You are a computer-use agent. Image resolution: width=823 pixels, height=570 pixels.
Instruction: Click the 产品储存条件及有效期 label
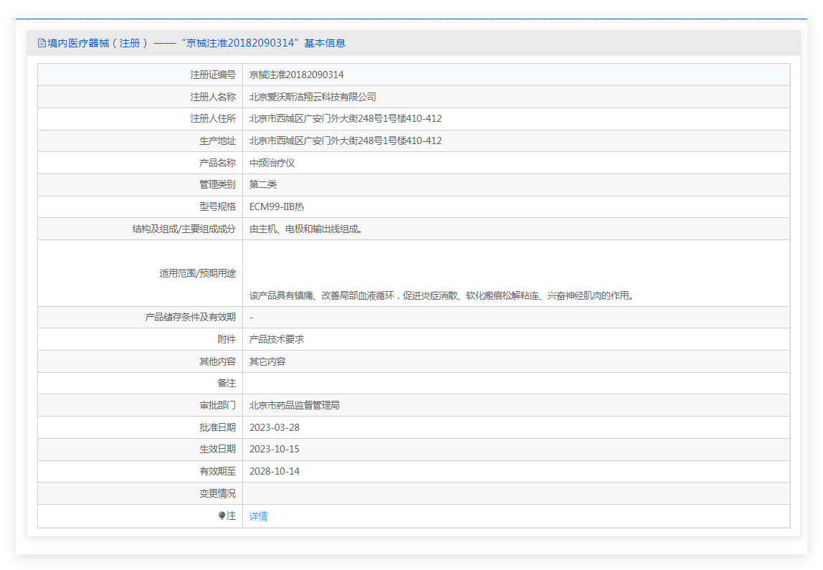191,318
